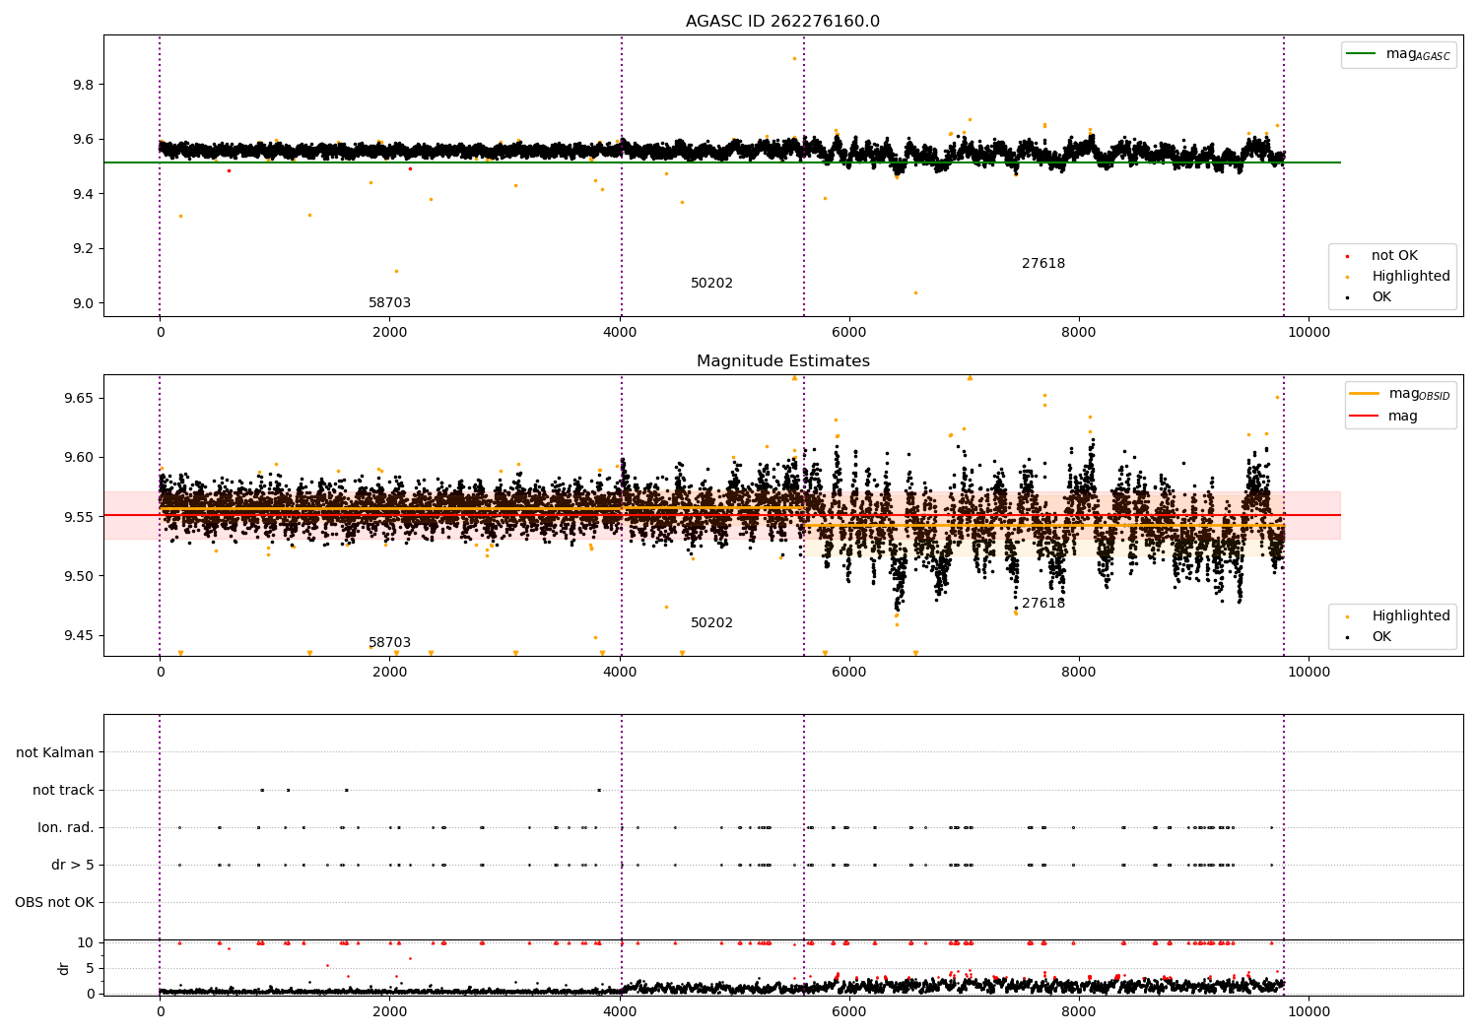Click the 'not Kalman' row label

click(x=55, y=752)
